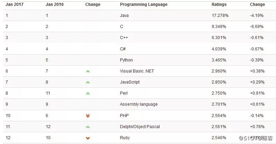
Task: Click the C++ language entry
Action: [124, 38]
